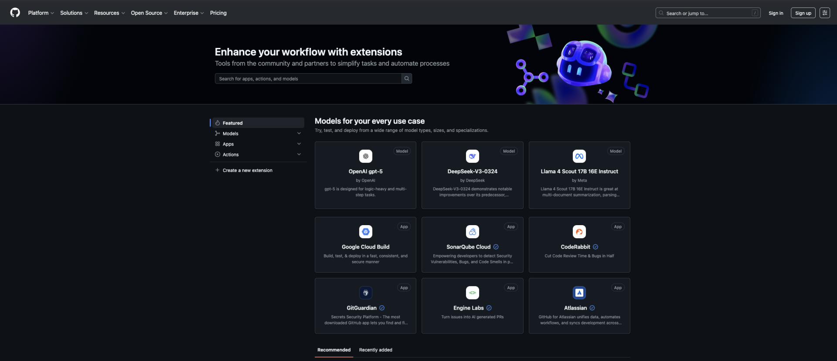Focus the Search for apps, actions, and models field
This screenshot has height=361, width=837.
(308, 78)
